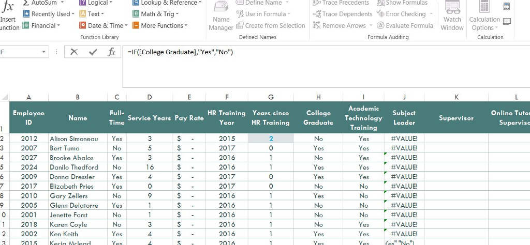This screenshot has width=530, height=245.
Task: Select column G header
Action: click(x=271, y=97)
